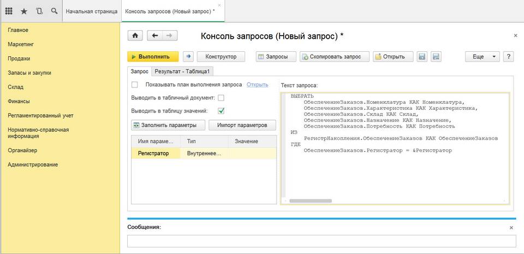Click the &Регистратор condition line
The image size is (524, 254).
378,150
